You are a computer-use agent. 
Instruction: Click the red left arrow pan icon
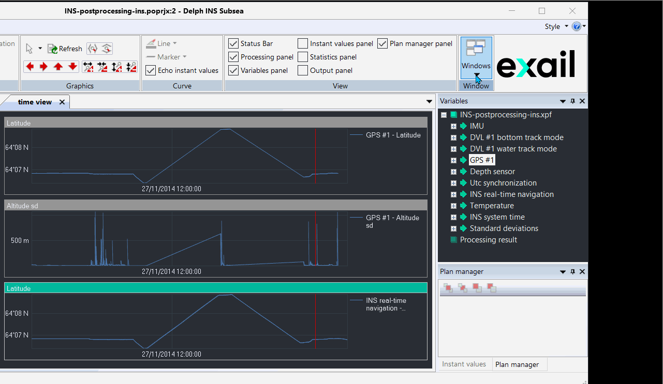tap(30, 66)
